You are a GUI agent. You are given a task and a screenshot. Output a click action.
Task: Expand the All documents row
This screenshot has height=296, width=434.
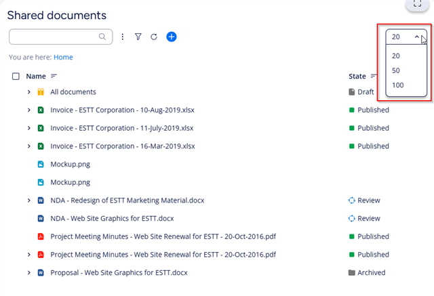[28, 91]
